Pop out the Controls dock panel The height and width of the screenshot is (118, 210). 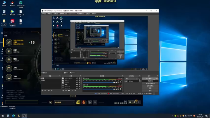pyautogui.click(x=157, y=76)
